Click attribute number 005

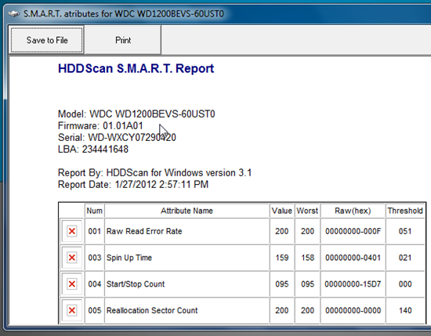95,310
